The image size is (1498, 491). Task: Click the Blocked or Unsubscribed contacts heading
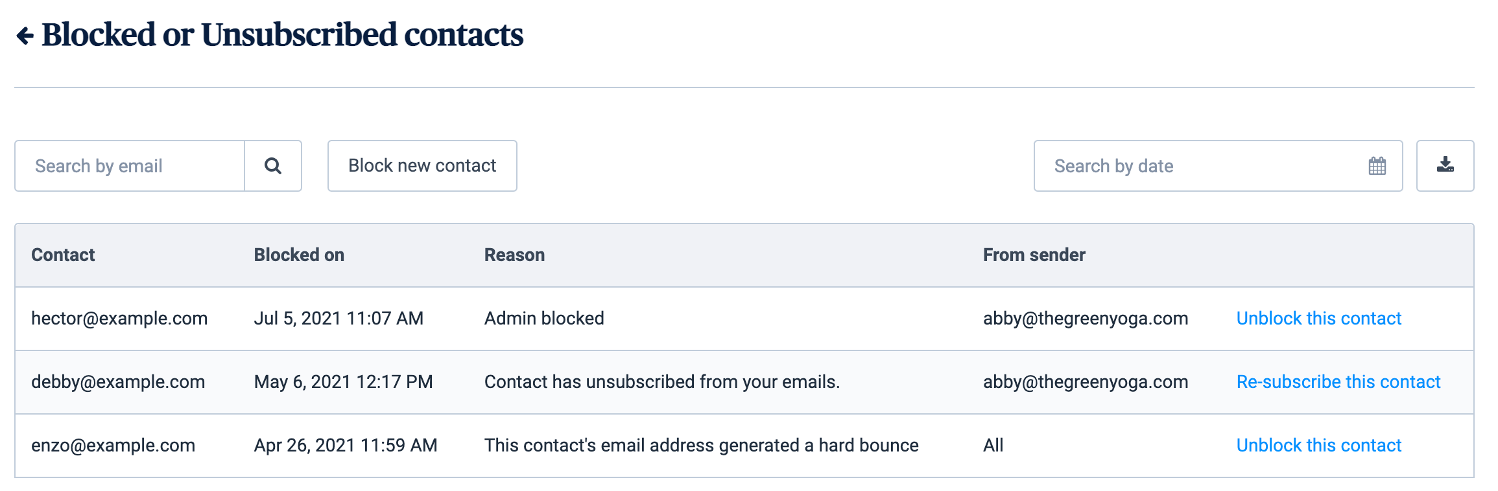282,35
